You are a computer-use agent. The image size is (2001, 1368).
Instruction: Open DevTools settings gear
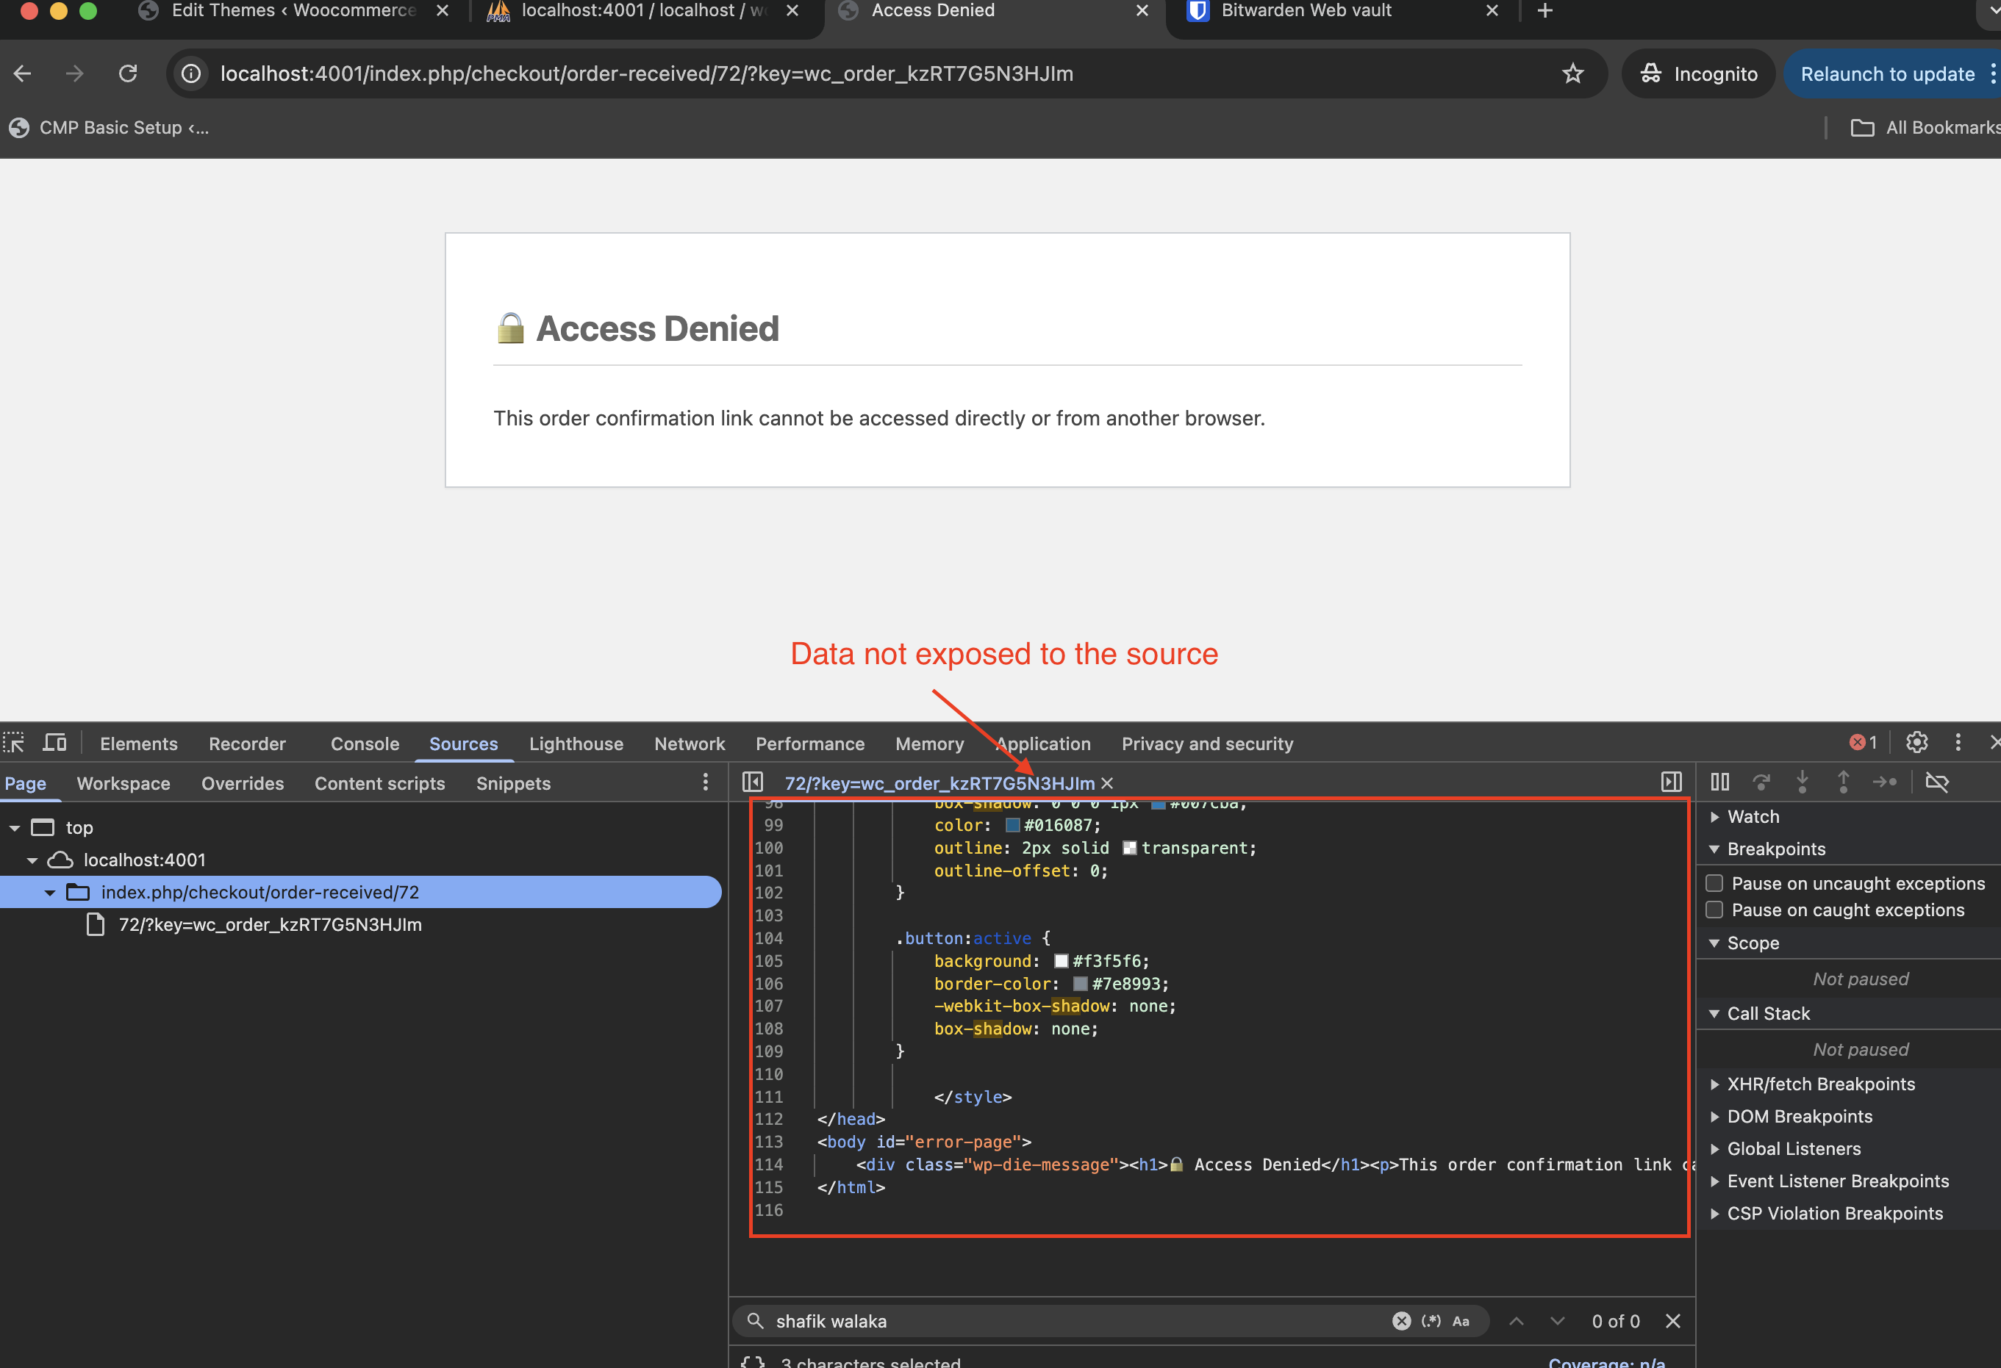(1917, 741)
